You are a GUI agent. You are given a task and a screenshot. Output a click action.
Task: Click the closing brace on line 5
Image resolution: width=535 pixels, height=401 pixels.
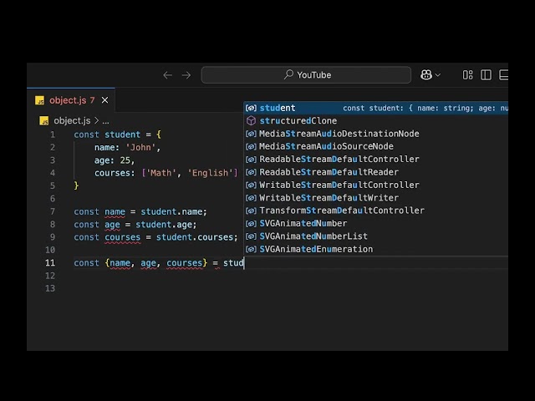76,185
